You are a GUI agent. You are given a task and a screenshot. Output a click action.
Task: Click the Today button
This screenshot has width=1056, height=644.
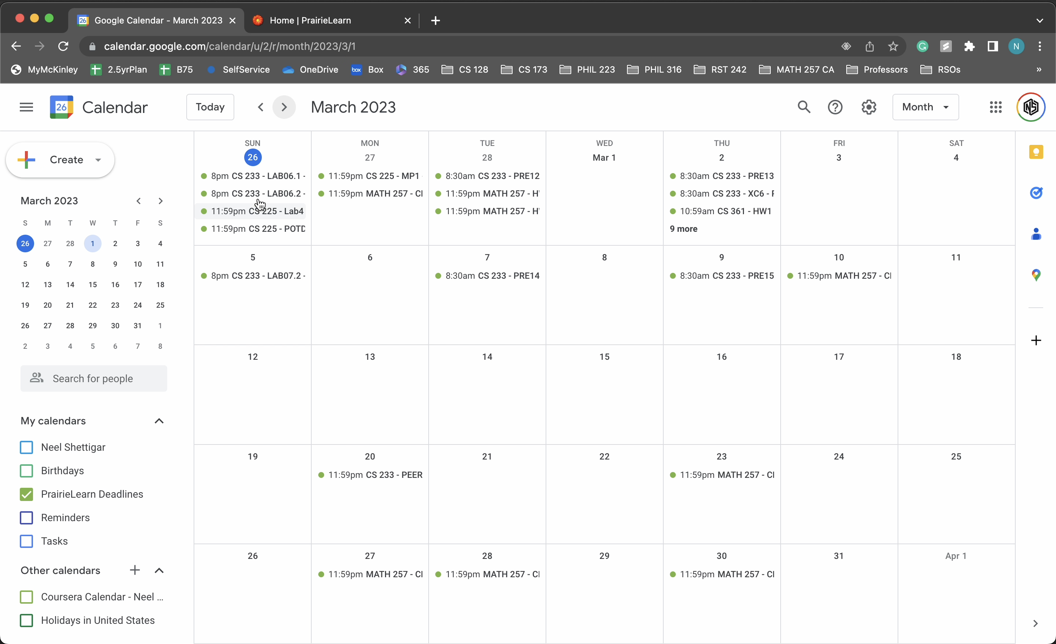tap(210, 107)
